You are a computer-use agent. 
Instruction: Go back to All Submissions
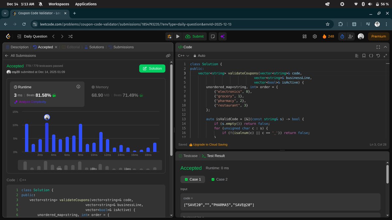[20, 56]
